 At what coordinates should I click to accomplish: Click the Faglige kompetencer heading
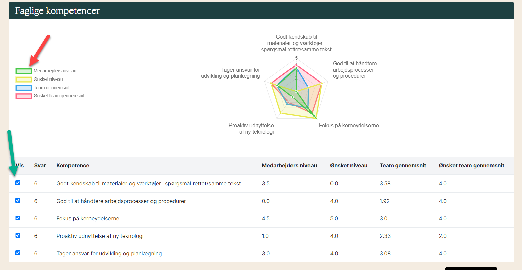tap(57, 11)
